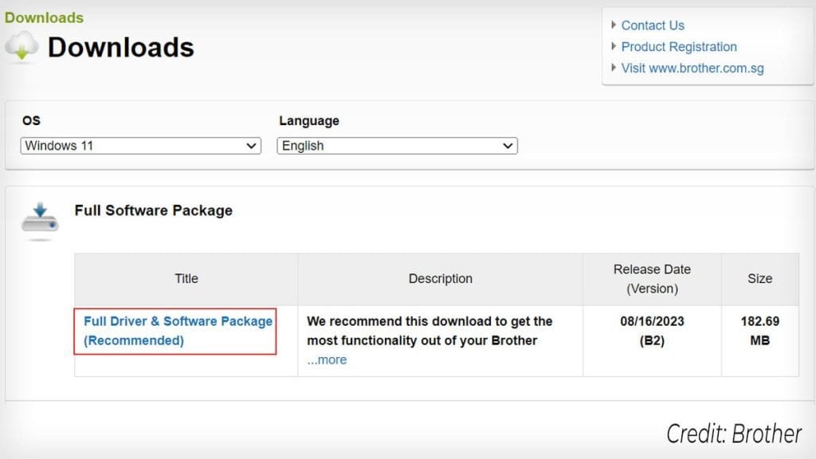This screenshot has height=459, width=816.
Task: Click the arrow bullet beside Visit www.brother.com.sg
Action: [x=614, y=68]
